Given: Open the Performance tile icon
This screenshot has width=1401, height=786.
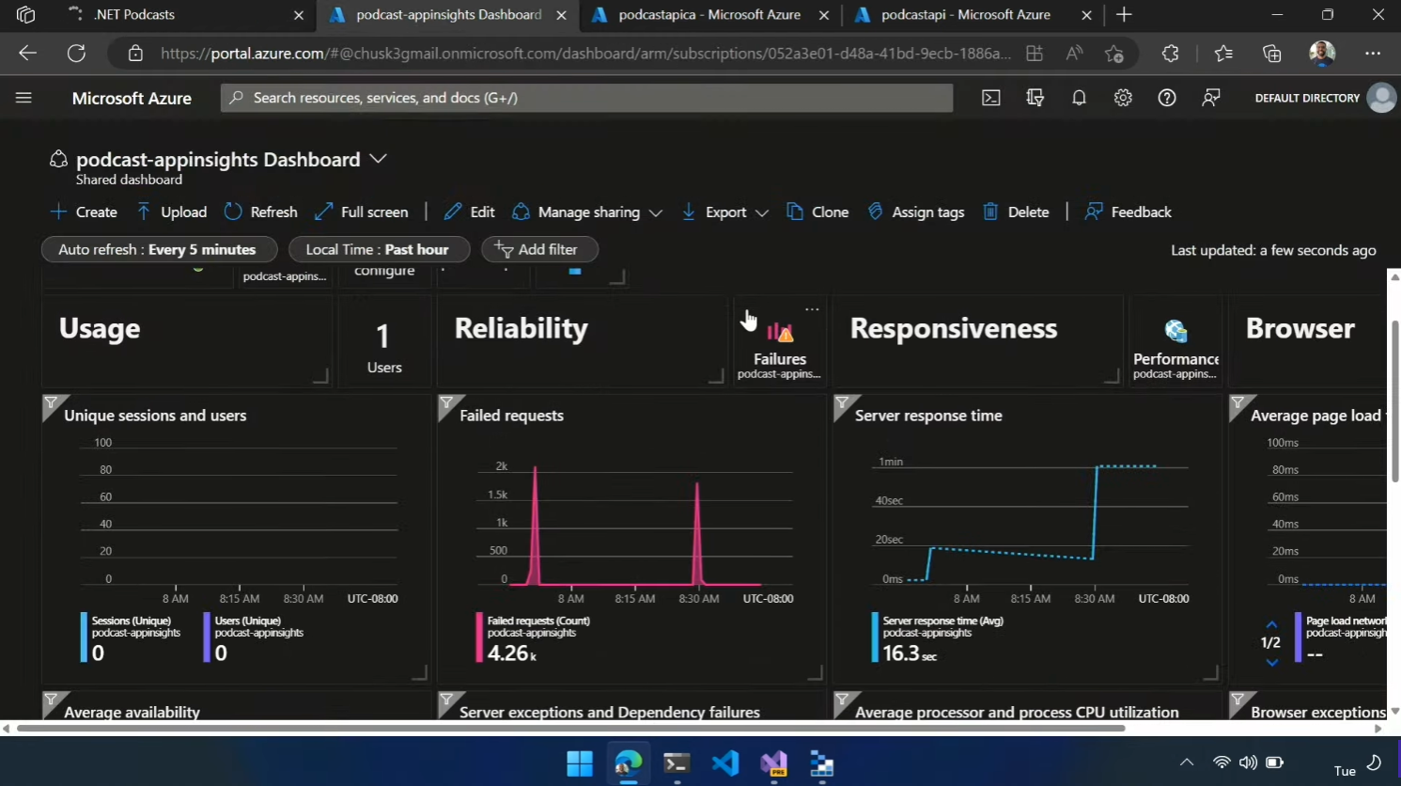Looking at the screenshot, I should click(x=1175, y=332).
